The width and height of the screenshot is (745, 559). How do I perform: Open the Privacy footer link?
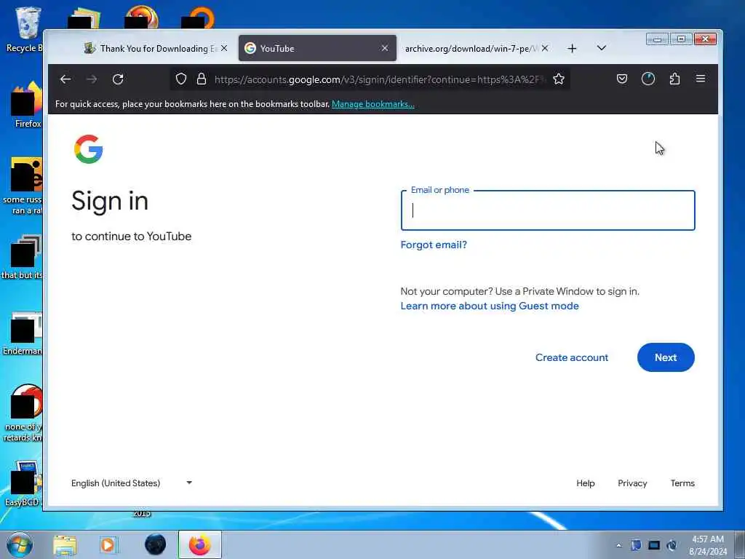click(x=632, y=483)
